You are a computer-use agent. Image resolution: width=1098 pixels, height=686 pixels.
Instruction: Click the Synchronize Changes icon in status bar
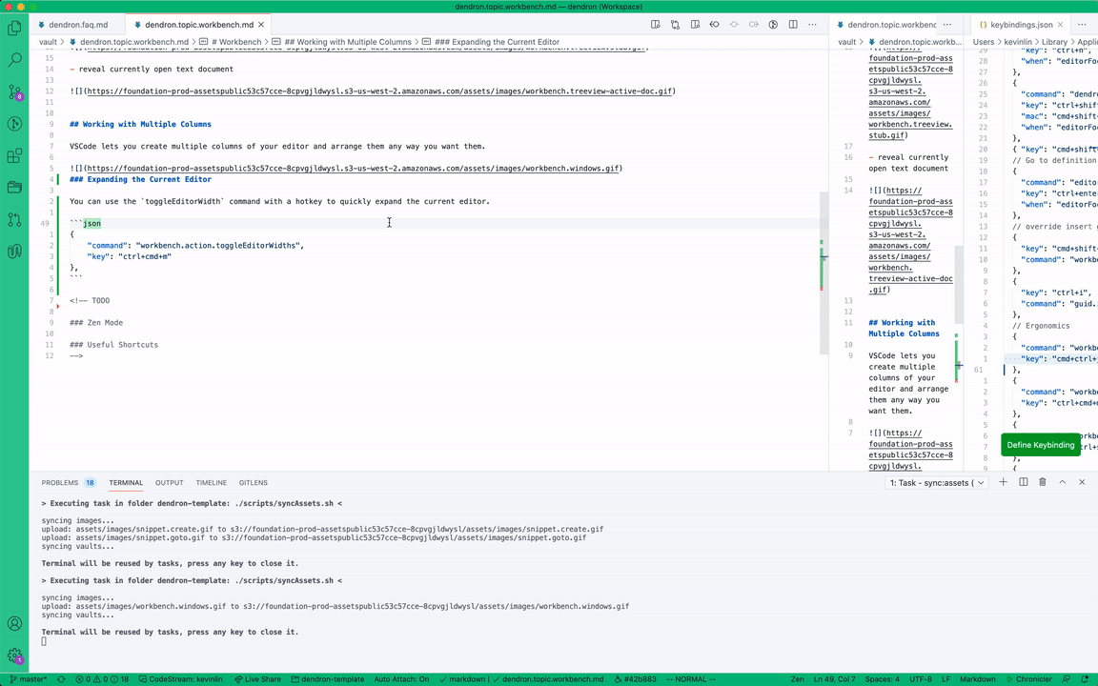[x=61, y=679]
